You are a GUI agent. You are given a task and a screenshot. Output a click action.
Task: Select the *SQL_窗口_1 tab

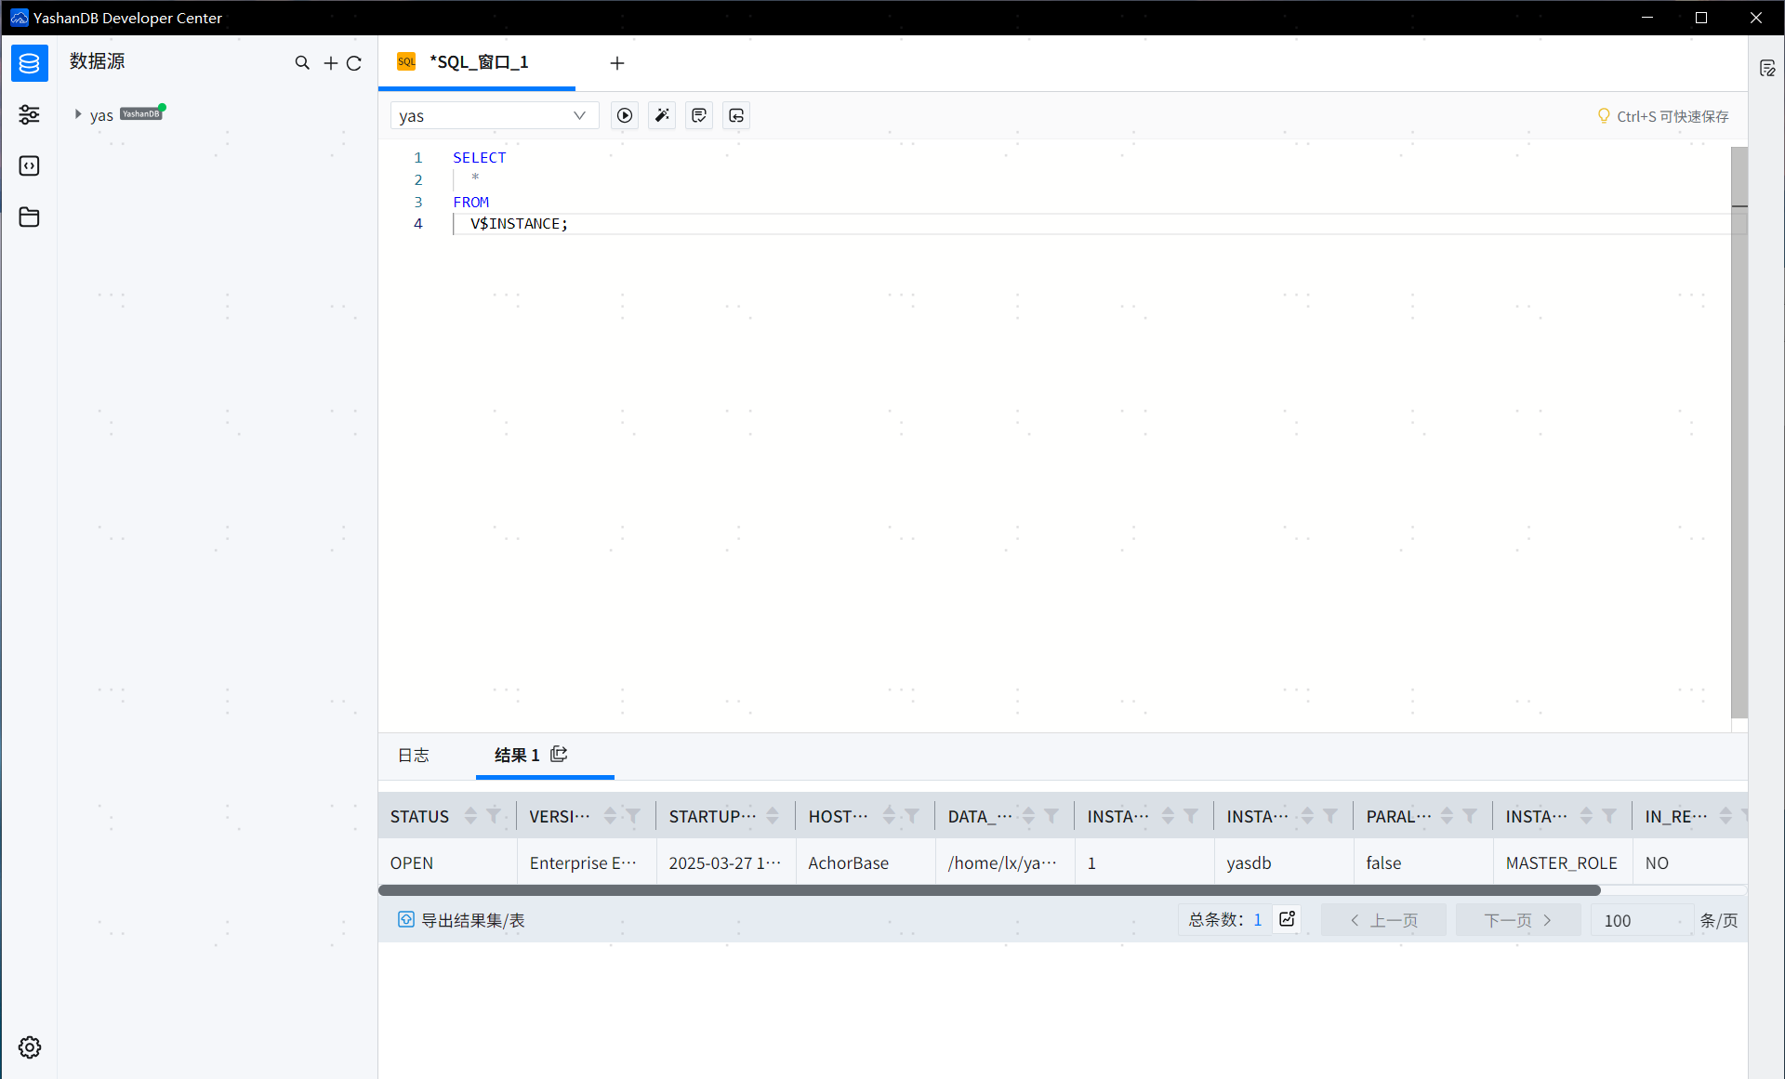coord(479,62)
